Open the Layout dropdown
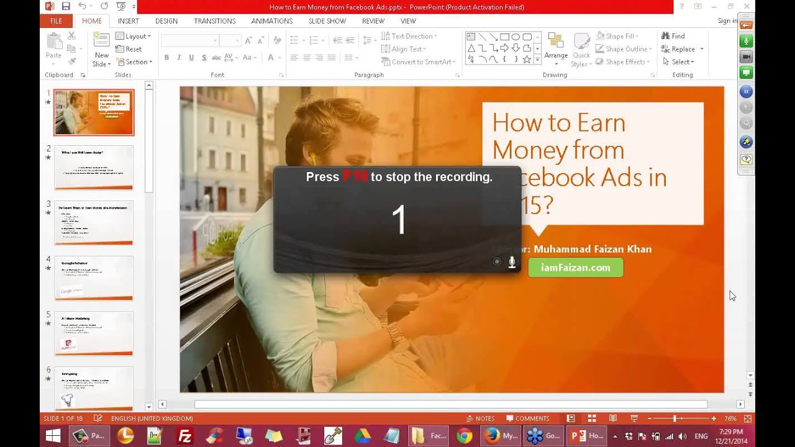 click(x=133, y=36)
